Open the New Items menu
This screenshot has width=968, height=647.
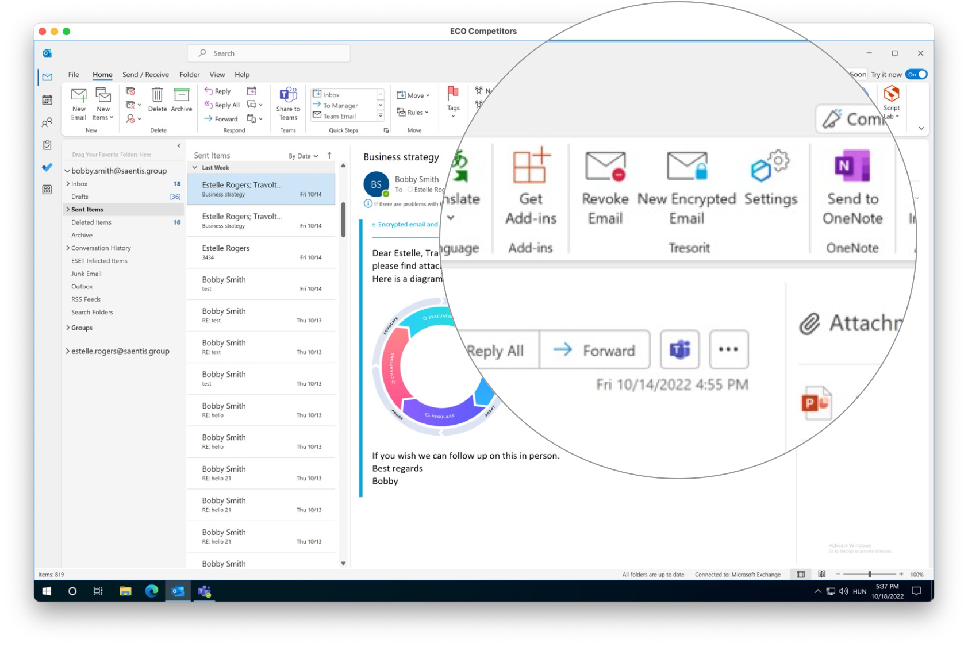[103, 104]
